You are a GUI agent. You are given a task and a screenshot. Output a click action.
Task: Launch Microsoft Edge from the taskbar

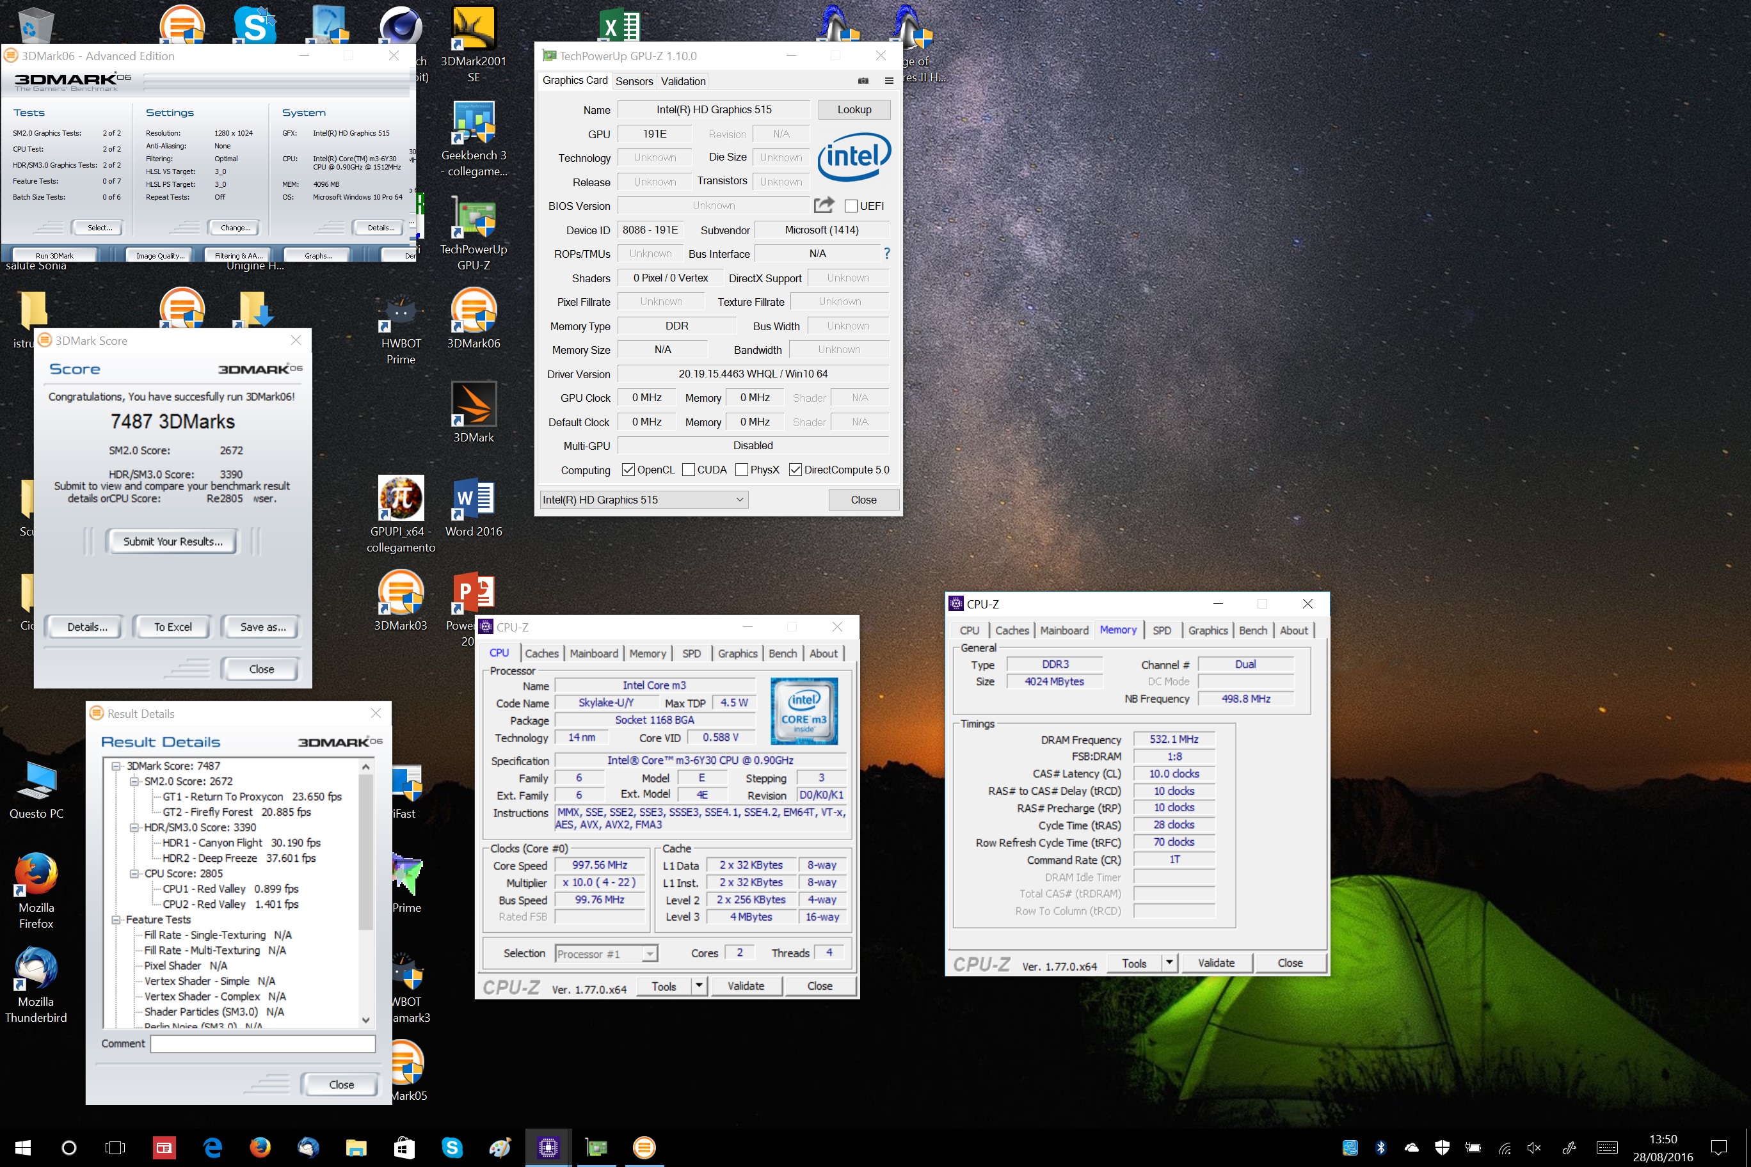(x=212, y=1147)
